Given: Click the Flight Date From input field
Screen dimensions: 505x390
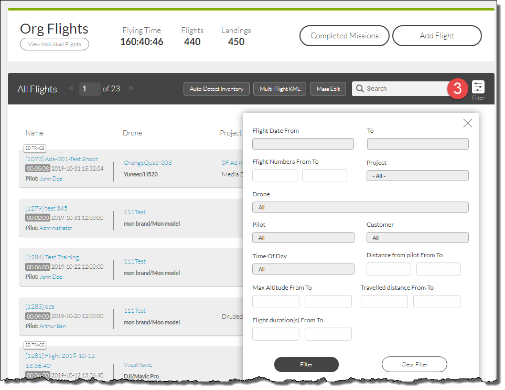Looking at the screenshot, I should click(303, 143).
